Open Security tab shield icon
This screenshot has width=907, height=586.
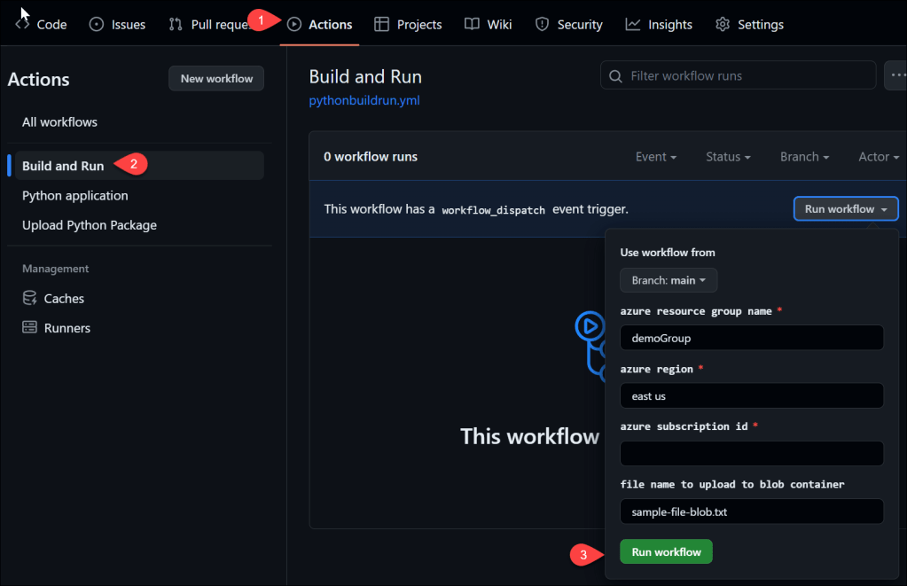click(543, 25)
